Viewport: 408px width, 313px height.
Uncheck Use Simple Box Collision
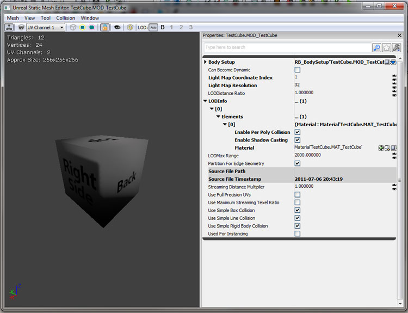click(x=298, y=210)
